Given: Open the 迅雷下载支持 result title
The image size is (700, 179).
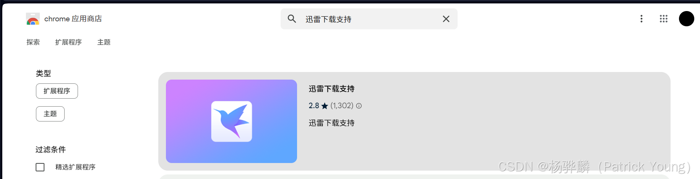Looking at the screenshot, I should 331,89.
